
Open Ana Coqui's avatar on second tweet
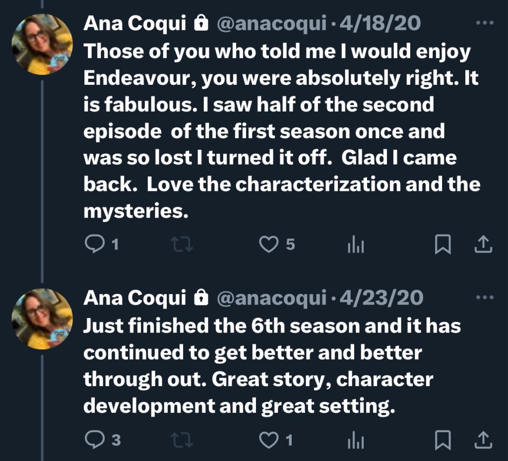pyautogui.click(x=43, y=319)
